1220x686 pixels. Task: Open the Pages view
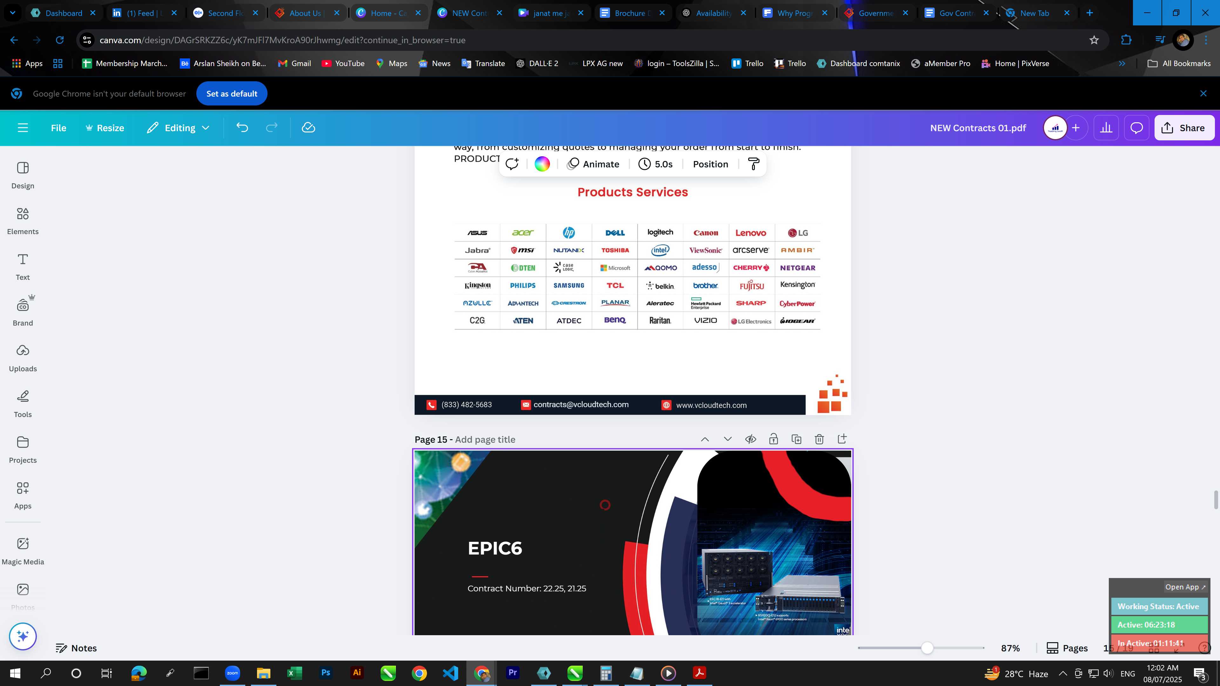coord(1067,648)
